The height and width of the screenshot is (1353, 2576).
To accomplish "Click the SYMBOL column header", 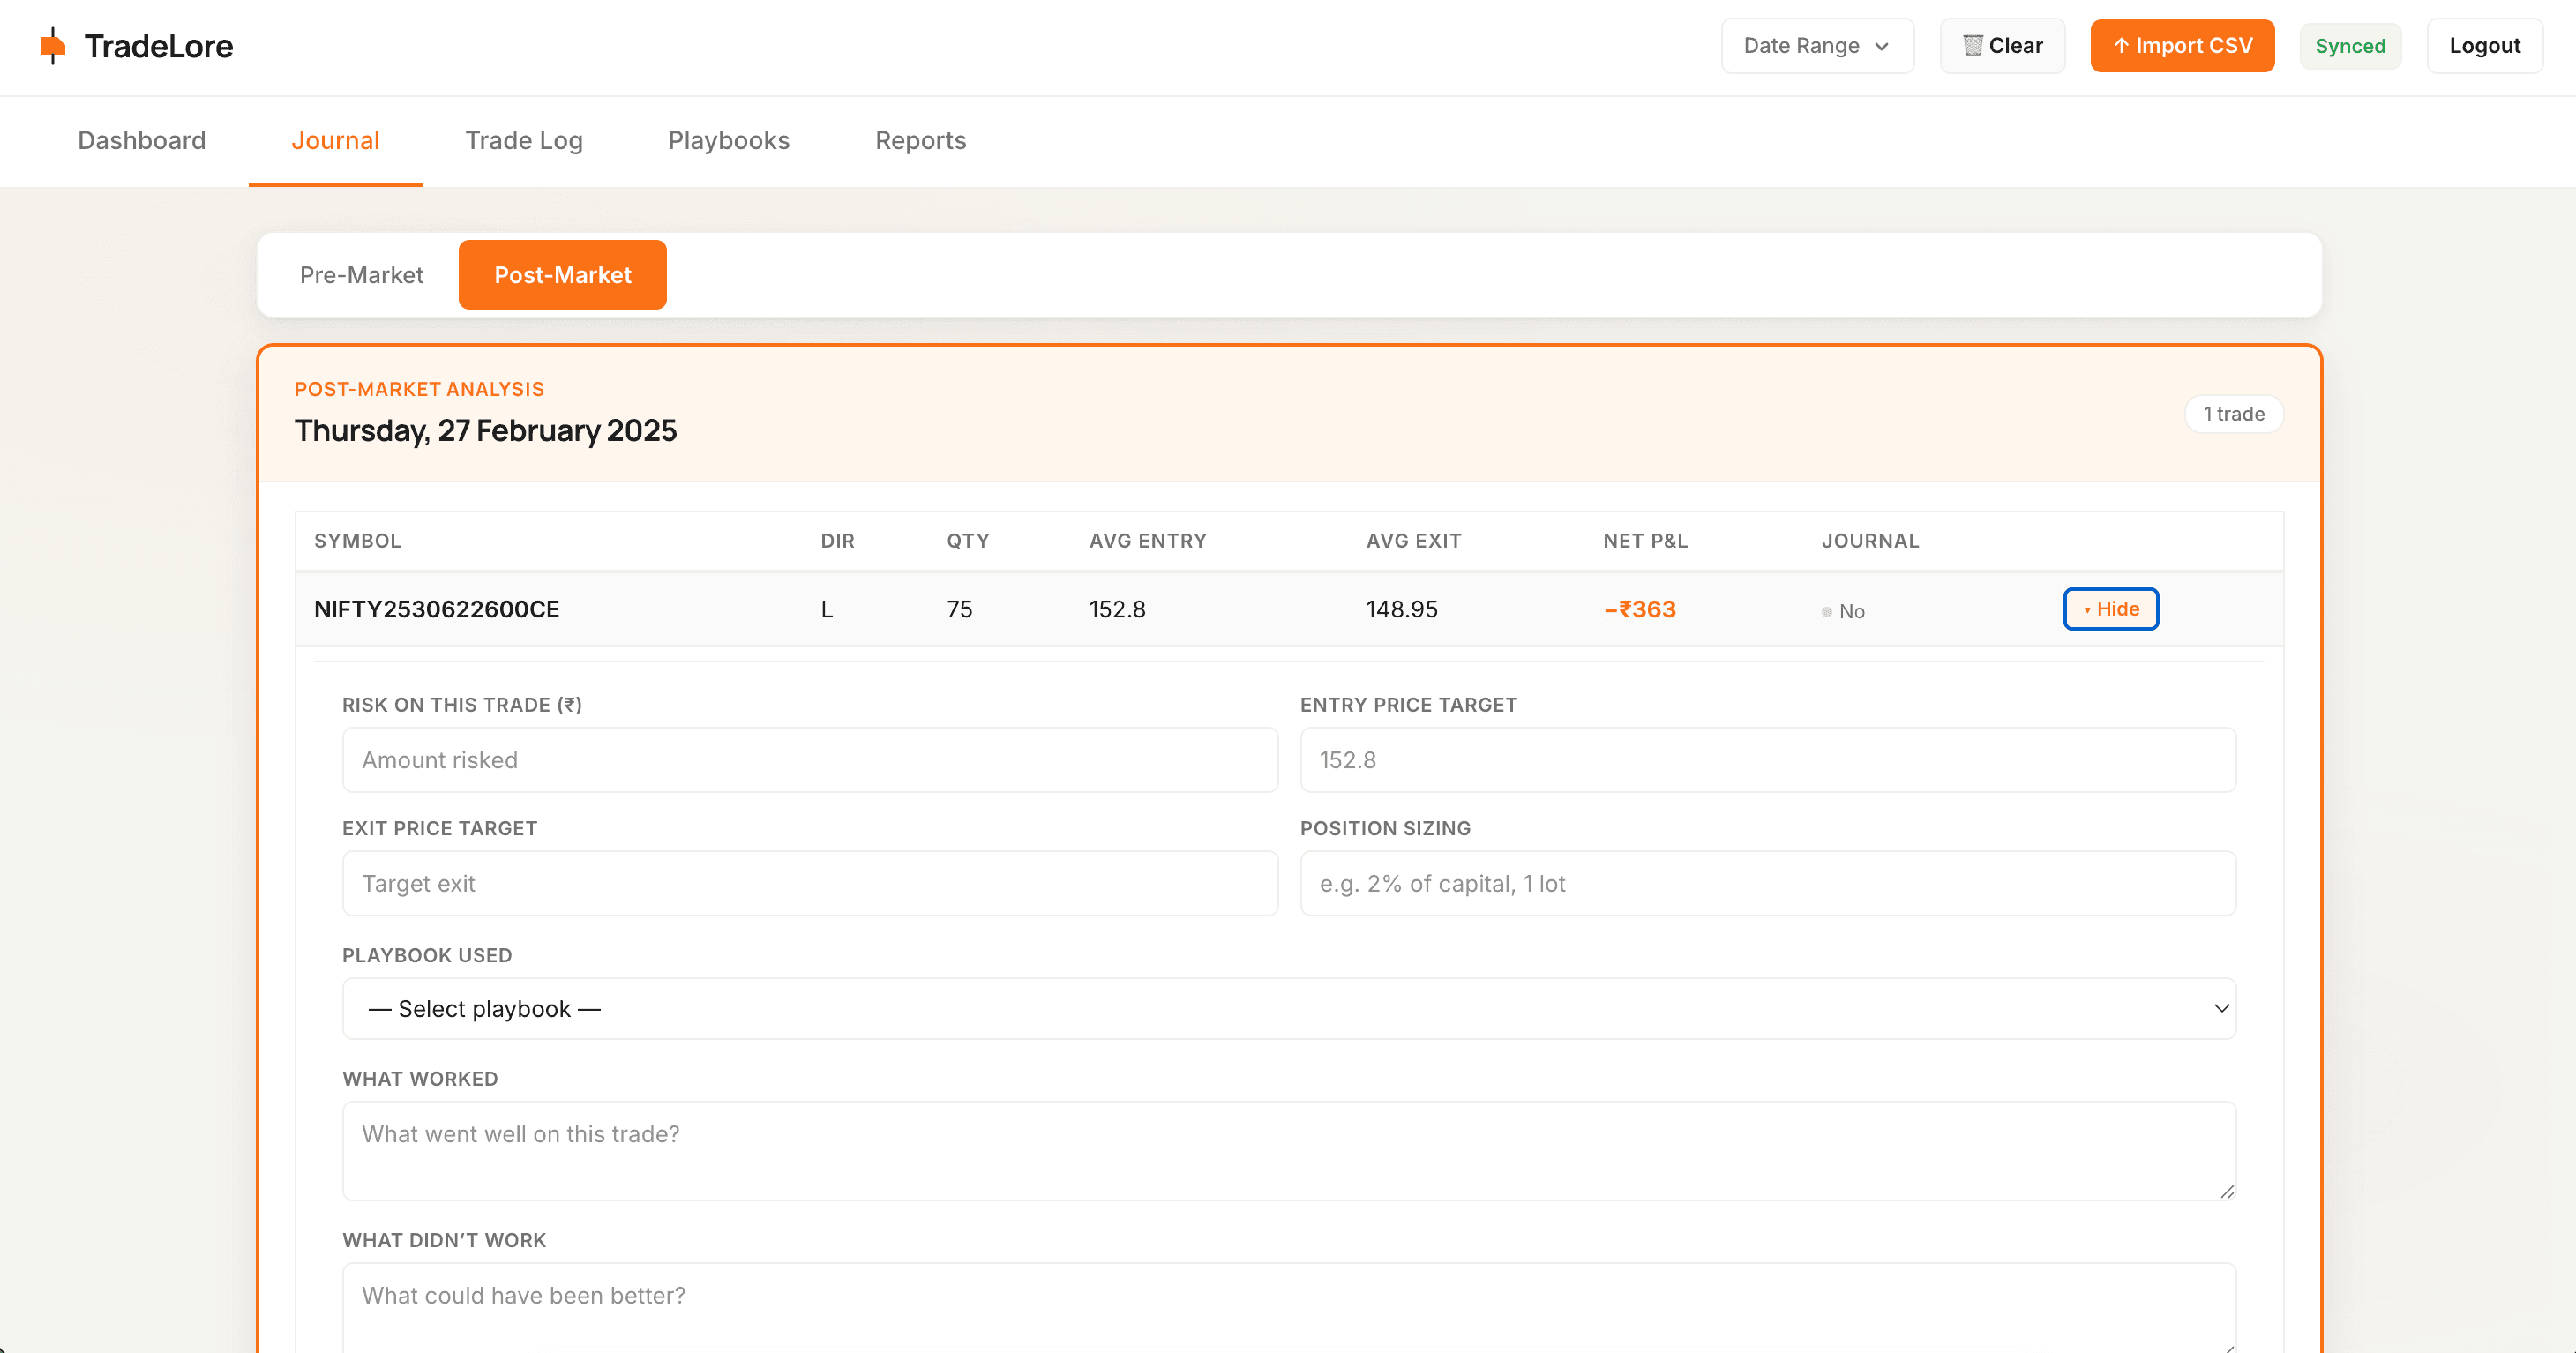I will 357,541.
